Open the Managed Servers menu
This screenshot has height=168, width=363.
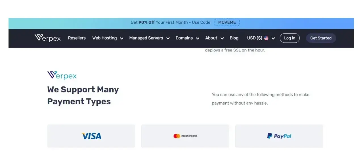(146, 38)
